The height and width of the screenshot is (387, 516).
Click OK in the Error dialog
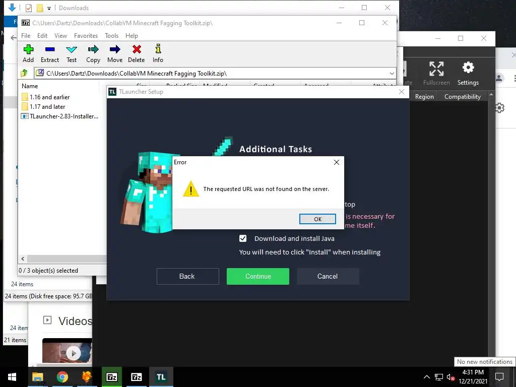pos(317,219)
